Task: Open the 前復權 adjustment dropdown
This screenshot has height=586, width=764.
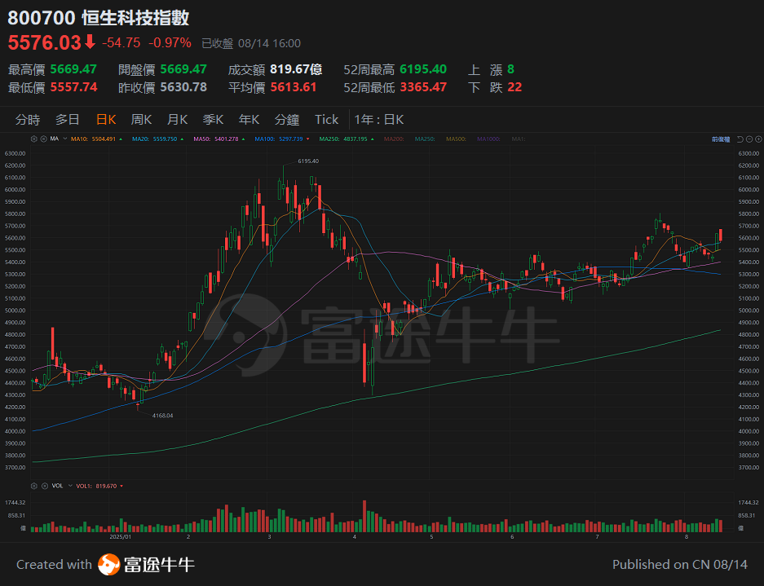Action: tap(721, 139)
